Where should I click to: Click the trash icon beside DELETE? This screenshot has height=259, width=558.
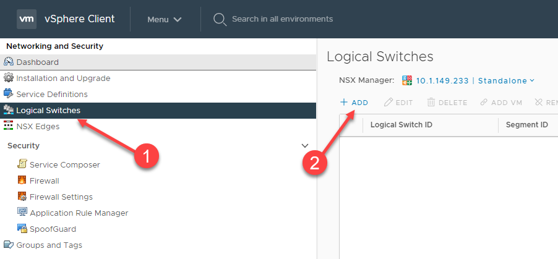point(431,103)
